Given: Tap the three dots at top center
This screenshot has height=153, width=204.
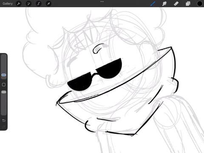Looking at the screenshot, I should [x=102, y=2].
